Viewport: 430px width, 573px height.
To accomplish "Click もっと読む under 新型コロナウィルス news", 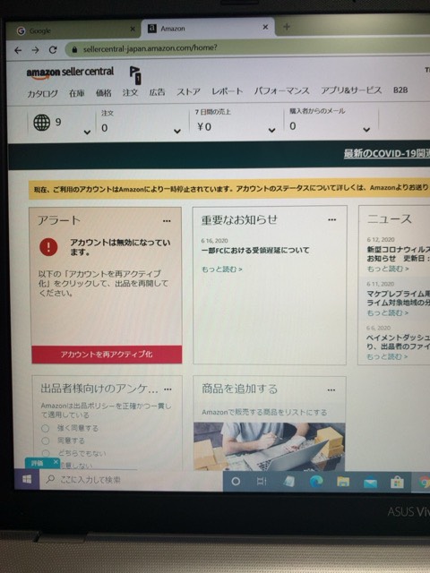I will 388,269.
